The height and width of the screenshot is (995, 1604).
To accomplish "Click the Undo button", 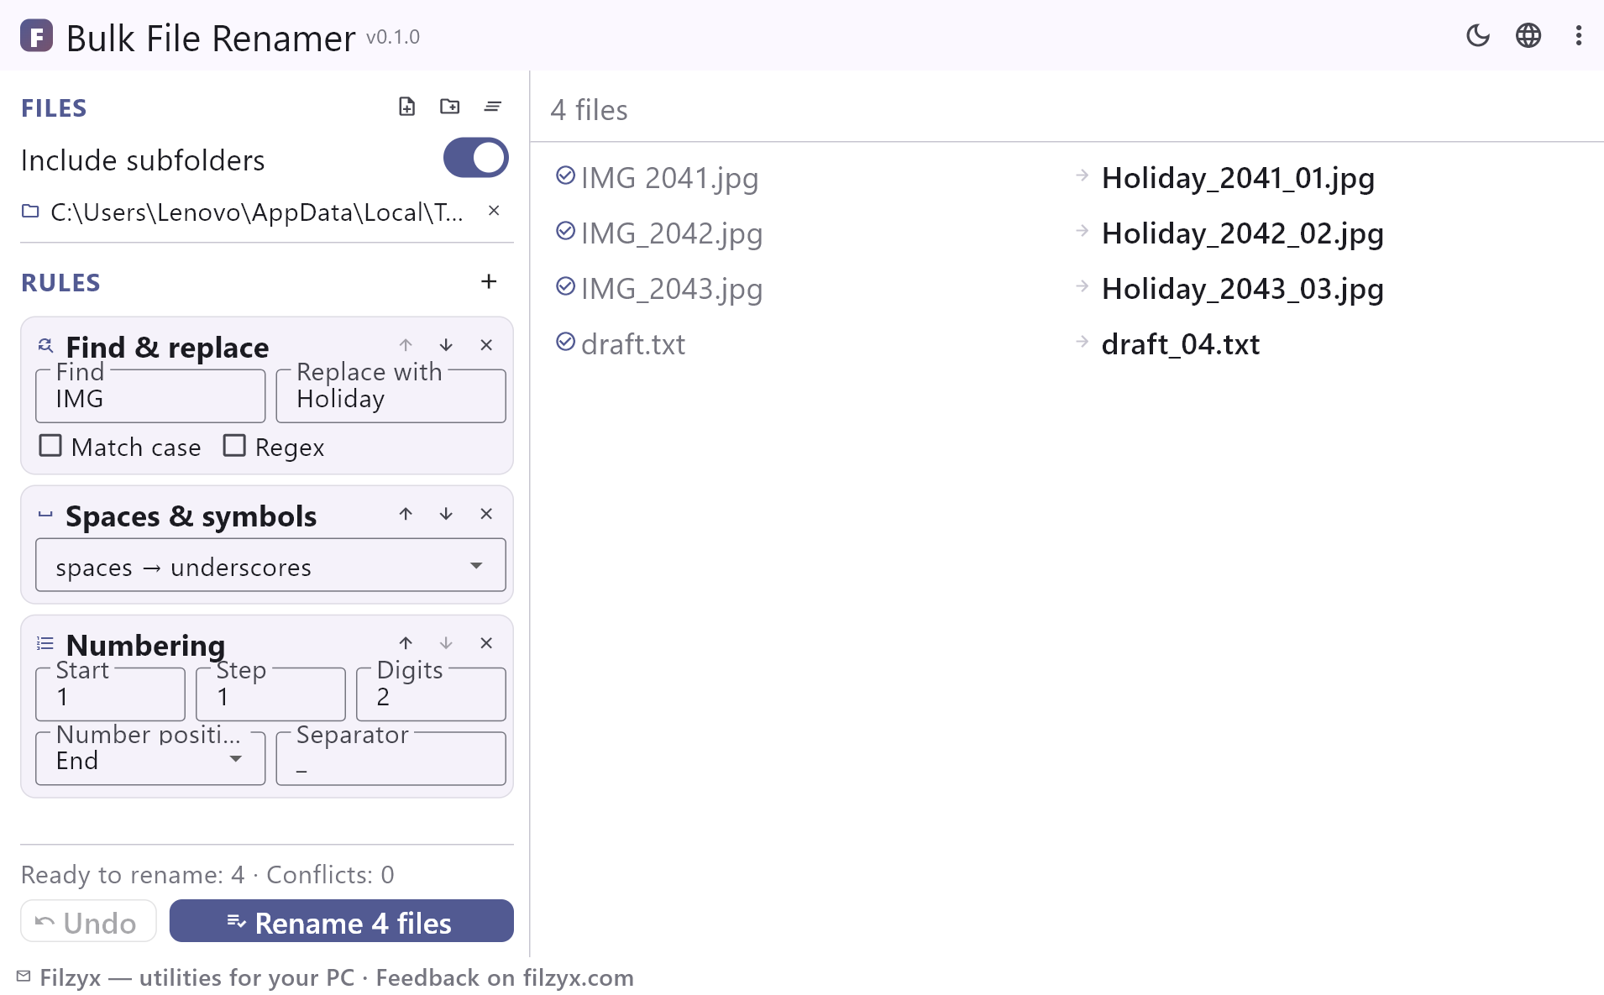I will [x=88, y=921].
